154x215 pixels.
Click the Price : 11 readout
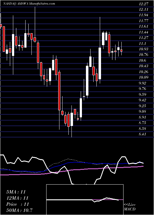tap(18, 204)
